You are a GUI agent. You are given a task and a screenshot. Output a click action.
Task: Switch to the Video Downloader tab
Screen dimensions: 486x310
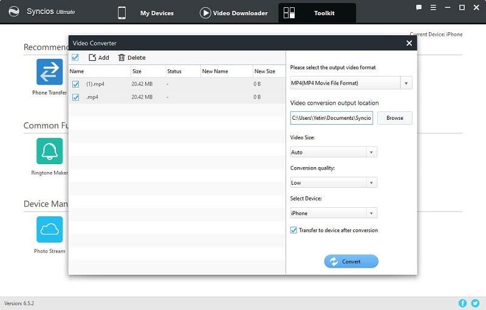[233, 13]
